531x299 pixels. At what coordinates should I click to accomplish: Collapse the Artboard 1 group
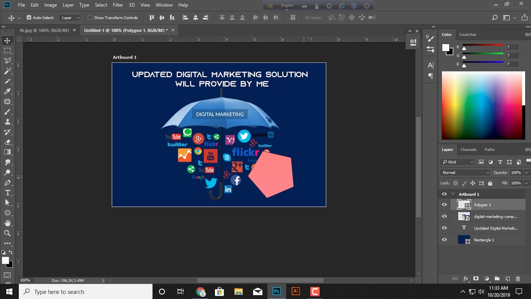point(453,194)
